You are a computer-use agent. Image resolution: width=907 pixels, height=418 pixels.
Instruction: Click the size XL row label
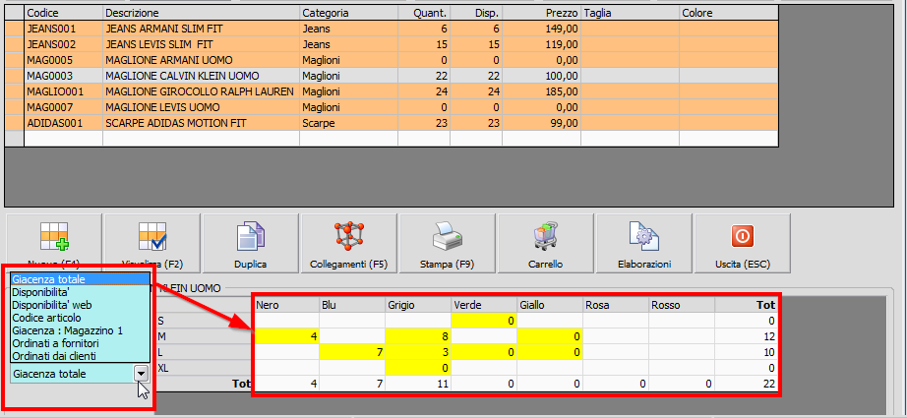(x=203, y=368)
